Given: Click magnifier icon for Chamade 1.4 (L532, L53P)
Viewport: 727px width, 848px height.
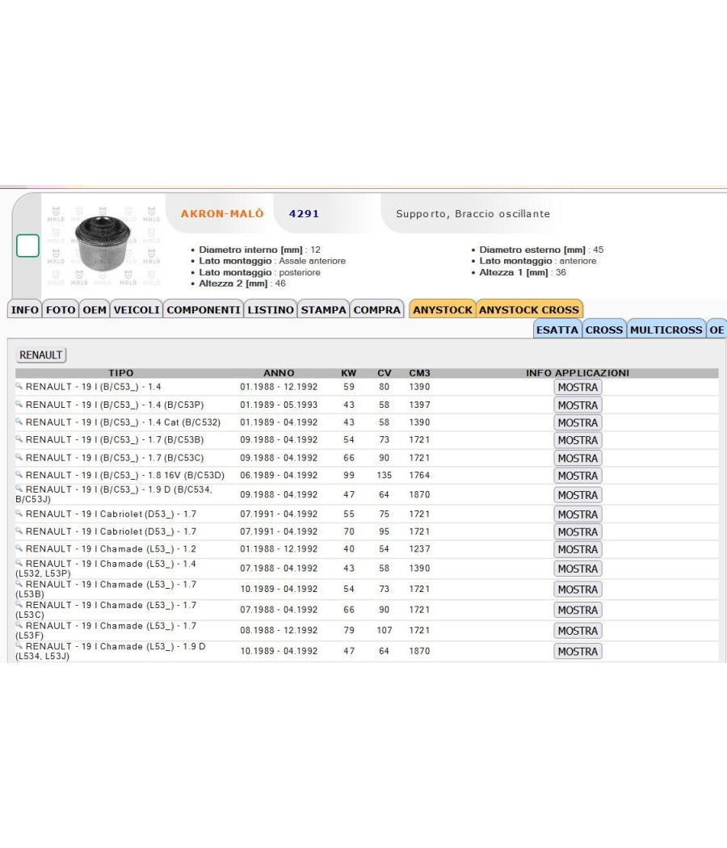Looking at the screenshot, I should 19,563.
